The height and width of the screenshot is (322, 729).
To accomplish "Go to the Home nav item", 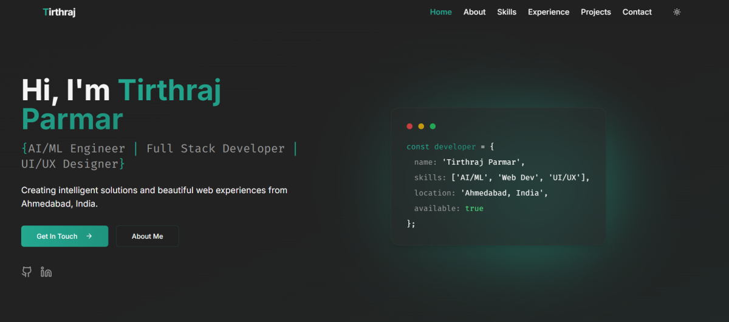I will coord(440,12).
